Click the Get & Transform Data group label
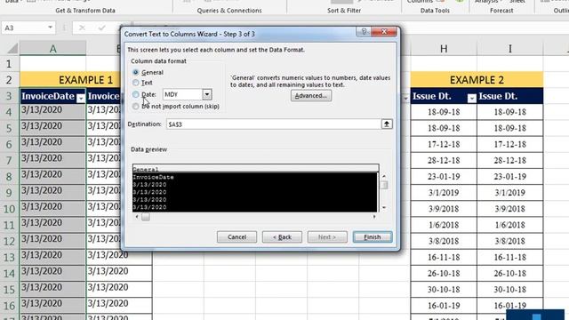The height and width of the screenshot is (320, 569). click(85, 11)
